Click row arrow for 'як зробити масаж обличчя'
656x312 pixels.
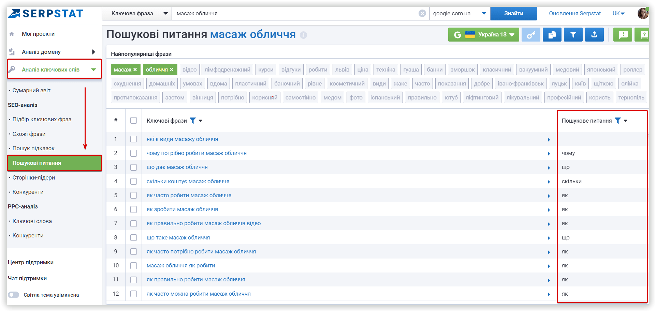(x=549, y=210)
